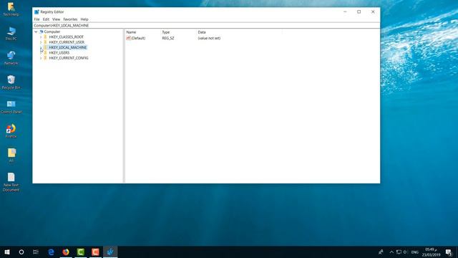Click HKEY_CURRENT_USER folder icon
Image resolution: width=458 pixels, height=258 pixels.
click(45, 42)
